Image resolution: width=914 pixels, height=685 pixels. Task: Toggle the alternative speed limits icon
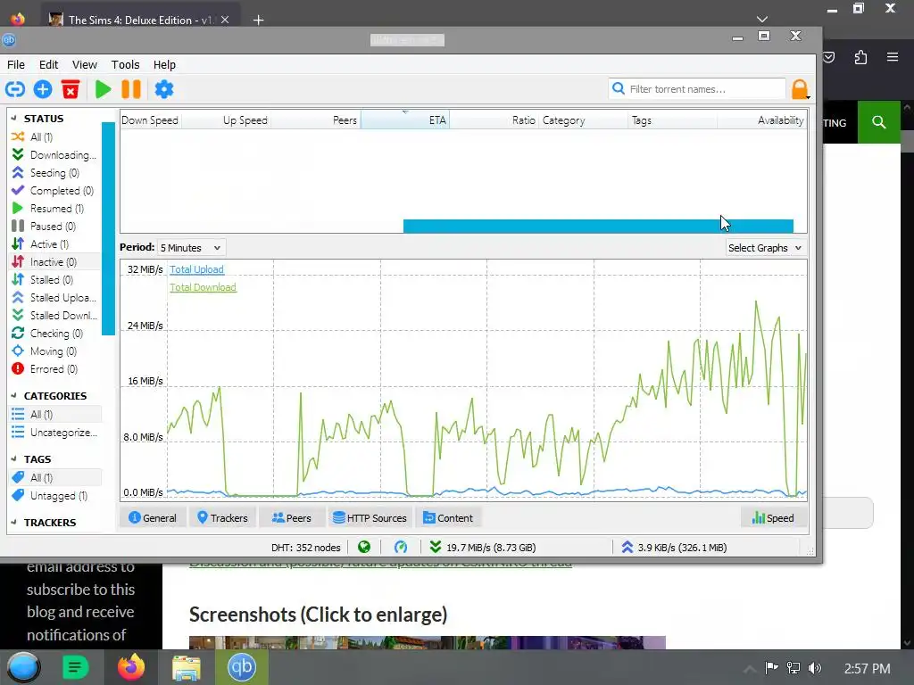(401, 547)
